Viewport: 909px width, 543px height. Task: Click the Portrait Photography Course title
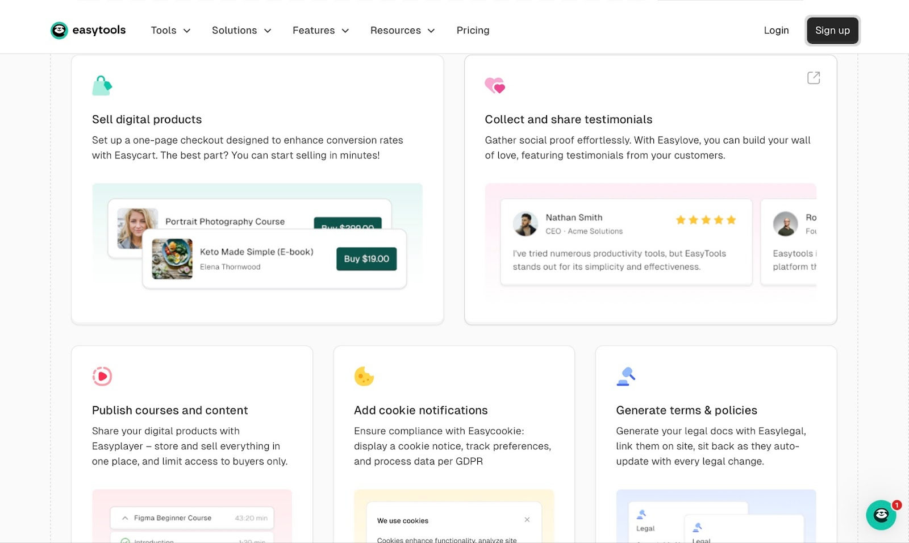coord(225,222)
